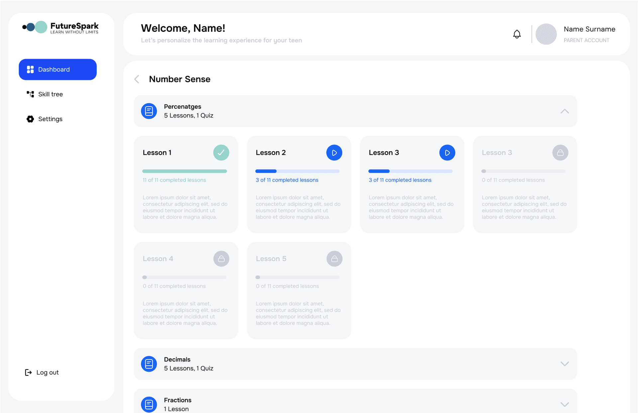This screenshot has width=638, height=413.
Task: Click the Decimals book icon
Action: [x=149, y=364]
